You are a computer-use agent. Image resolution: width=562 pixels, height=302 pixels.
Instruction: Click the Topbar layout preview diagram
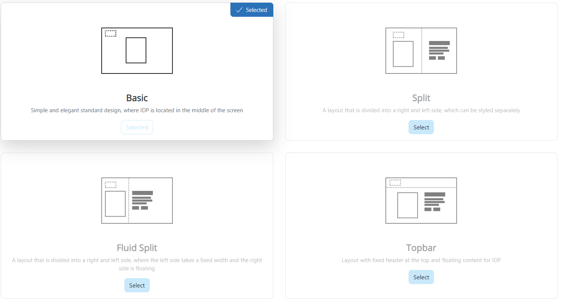point(421,201)
